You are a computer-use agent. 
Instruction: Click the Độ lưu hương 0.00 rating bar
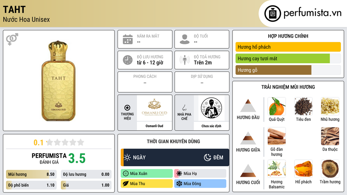pyautogui.click(x=86, y=174)
